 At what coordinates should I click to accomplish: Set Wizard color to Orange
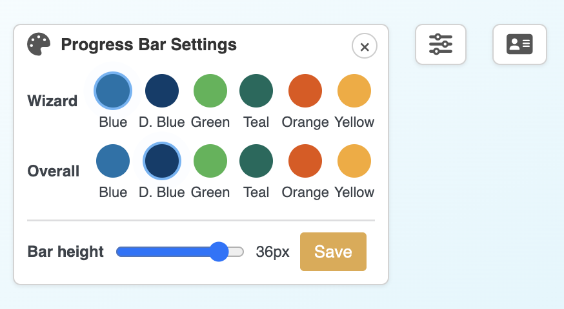point(305,91)
